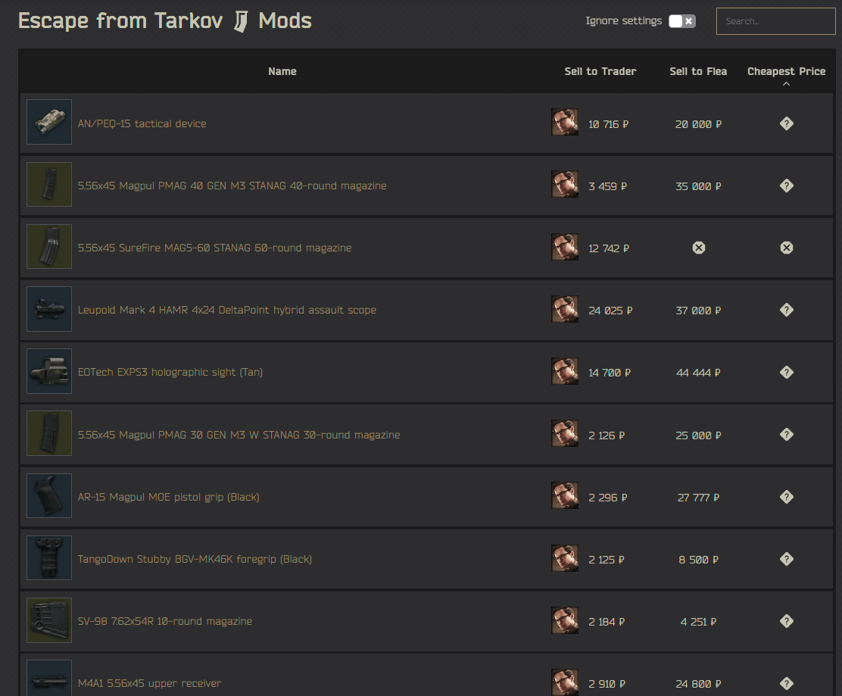Toggle the Cheapest Price sort direction chevron
Screen dimensions: 842x696
pyautogui.click(x=786, y=83)
